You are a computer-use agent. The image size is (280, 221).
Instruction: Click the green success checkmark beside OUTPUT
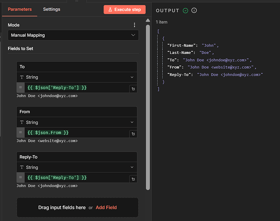tap(185, 11)
